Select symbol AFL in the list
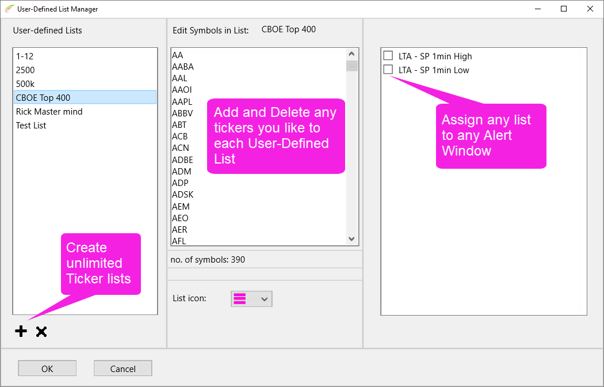Screen dimensions: 604x387 (259, 241)
